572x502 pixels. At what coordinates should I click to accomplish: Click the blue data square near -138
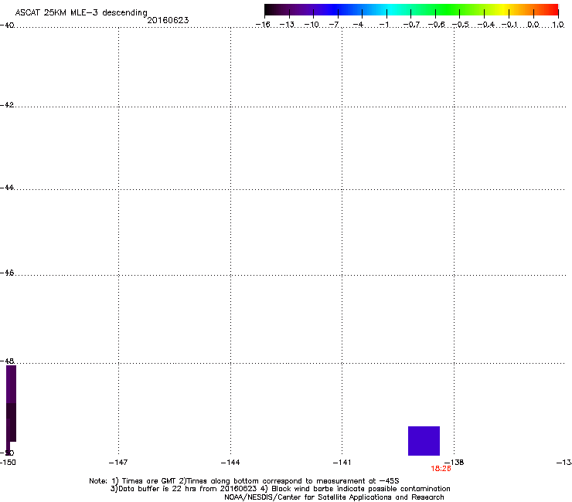[424, 441]
